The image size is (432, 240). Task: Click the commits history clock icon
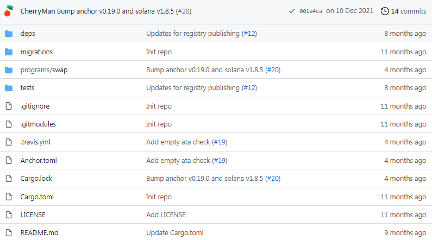coord(385,11)
